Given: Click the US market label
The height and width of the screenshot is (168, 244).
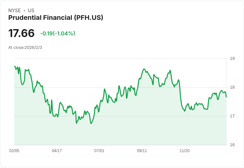Looking at the screenshot, I should (31, 11).
